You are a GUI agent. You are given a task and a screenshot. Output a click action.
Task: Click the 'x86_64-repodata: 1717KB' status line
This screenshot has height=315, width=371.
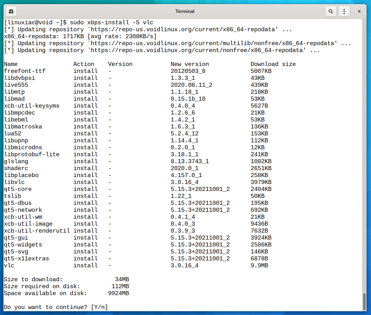pos(80,36)
